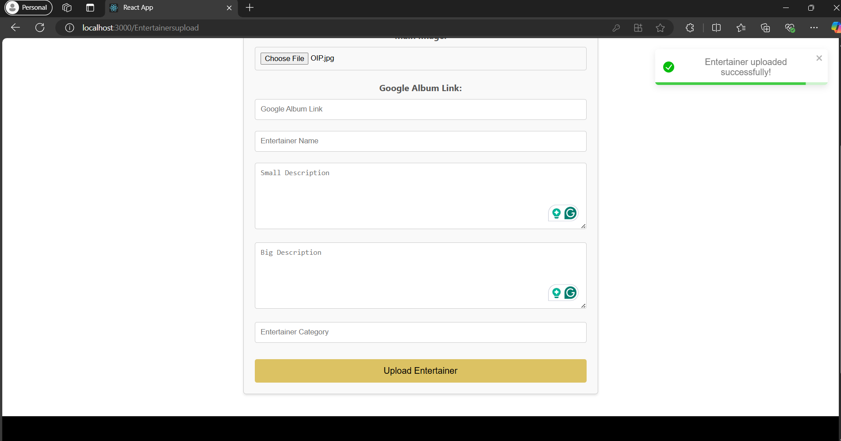Click the browser Back arrow
Image resolution: width=841 pixels, height=441 pixels.
click(x=15, y=27)
